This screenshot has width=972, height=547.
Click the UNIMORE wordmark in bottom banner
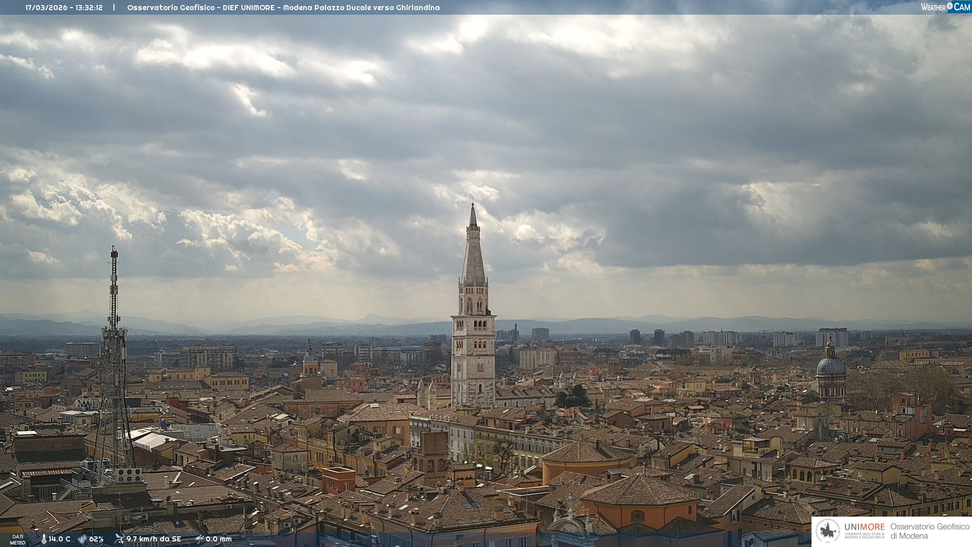864,527
